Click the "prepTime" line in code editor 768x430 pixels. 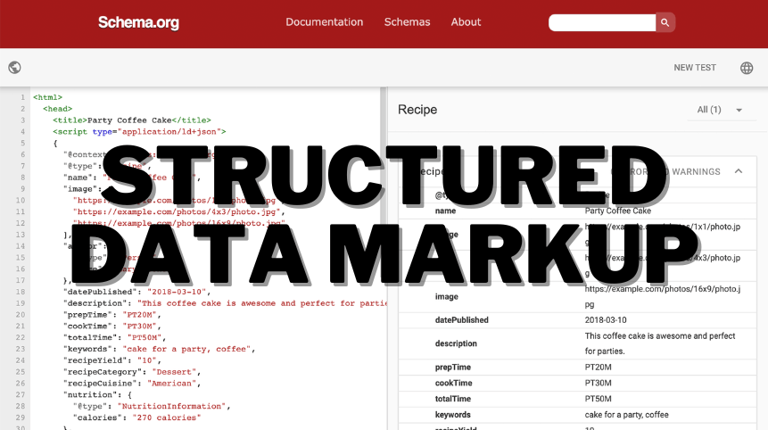pos(112,314)
